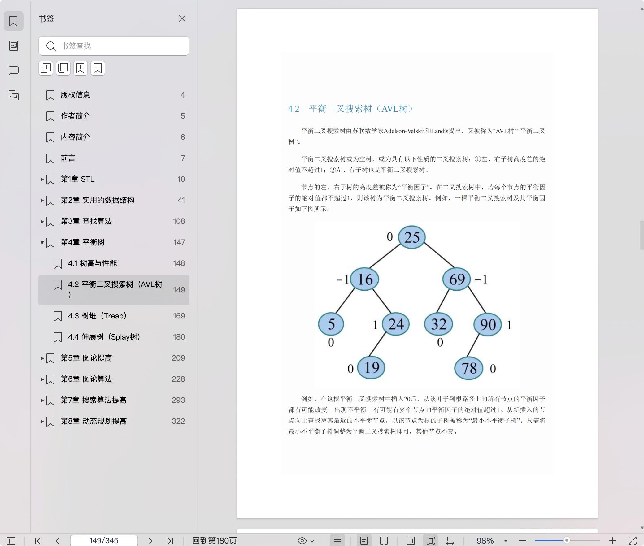
Task: Click the convert to Word sidebar icon
Action: pos(14,95)
